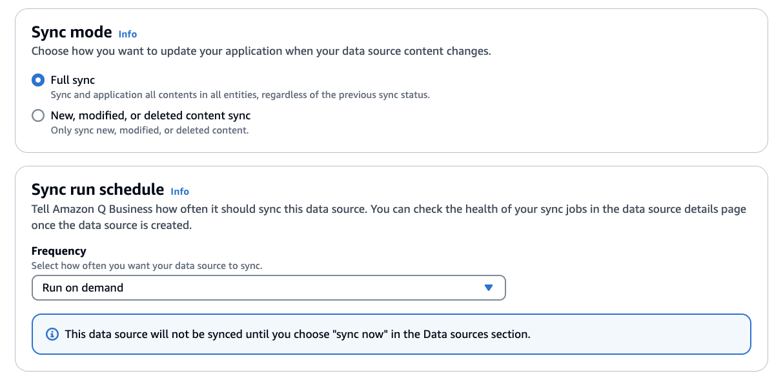Click the "Choose how you want to update" description
This screenshot has height=378, width=774.
pyautogui.click(x=261, y=51)
